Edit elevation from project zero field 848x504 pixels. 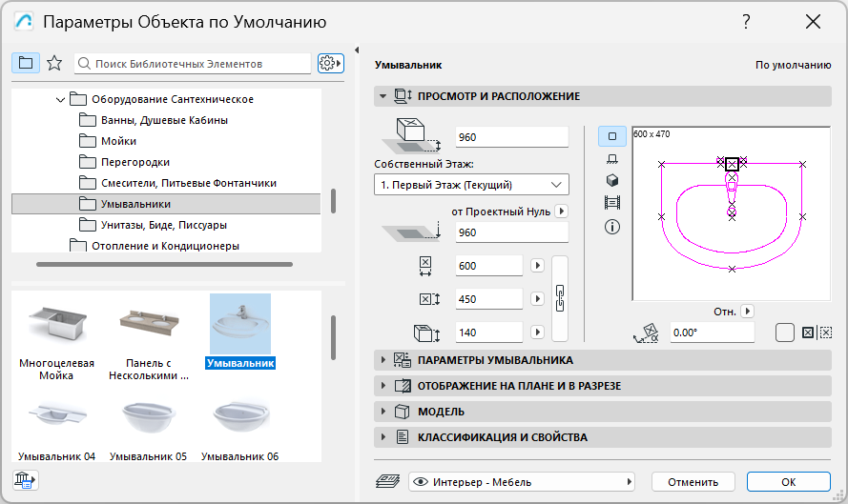[x=511, y=232]
